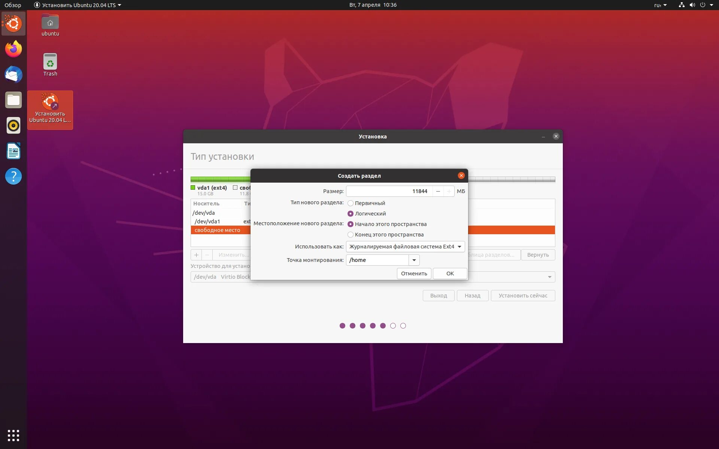Image resolution: width=719 pixels, height=449 pixels.
Task: Select the Логический partition type
Action: click(351, 214)
